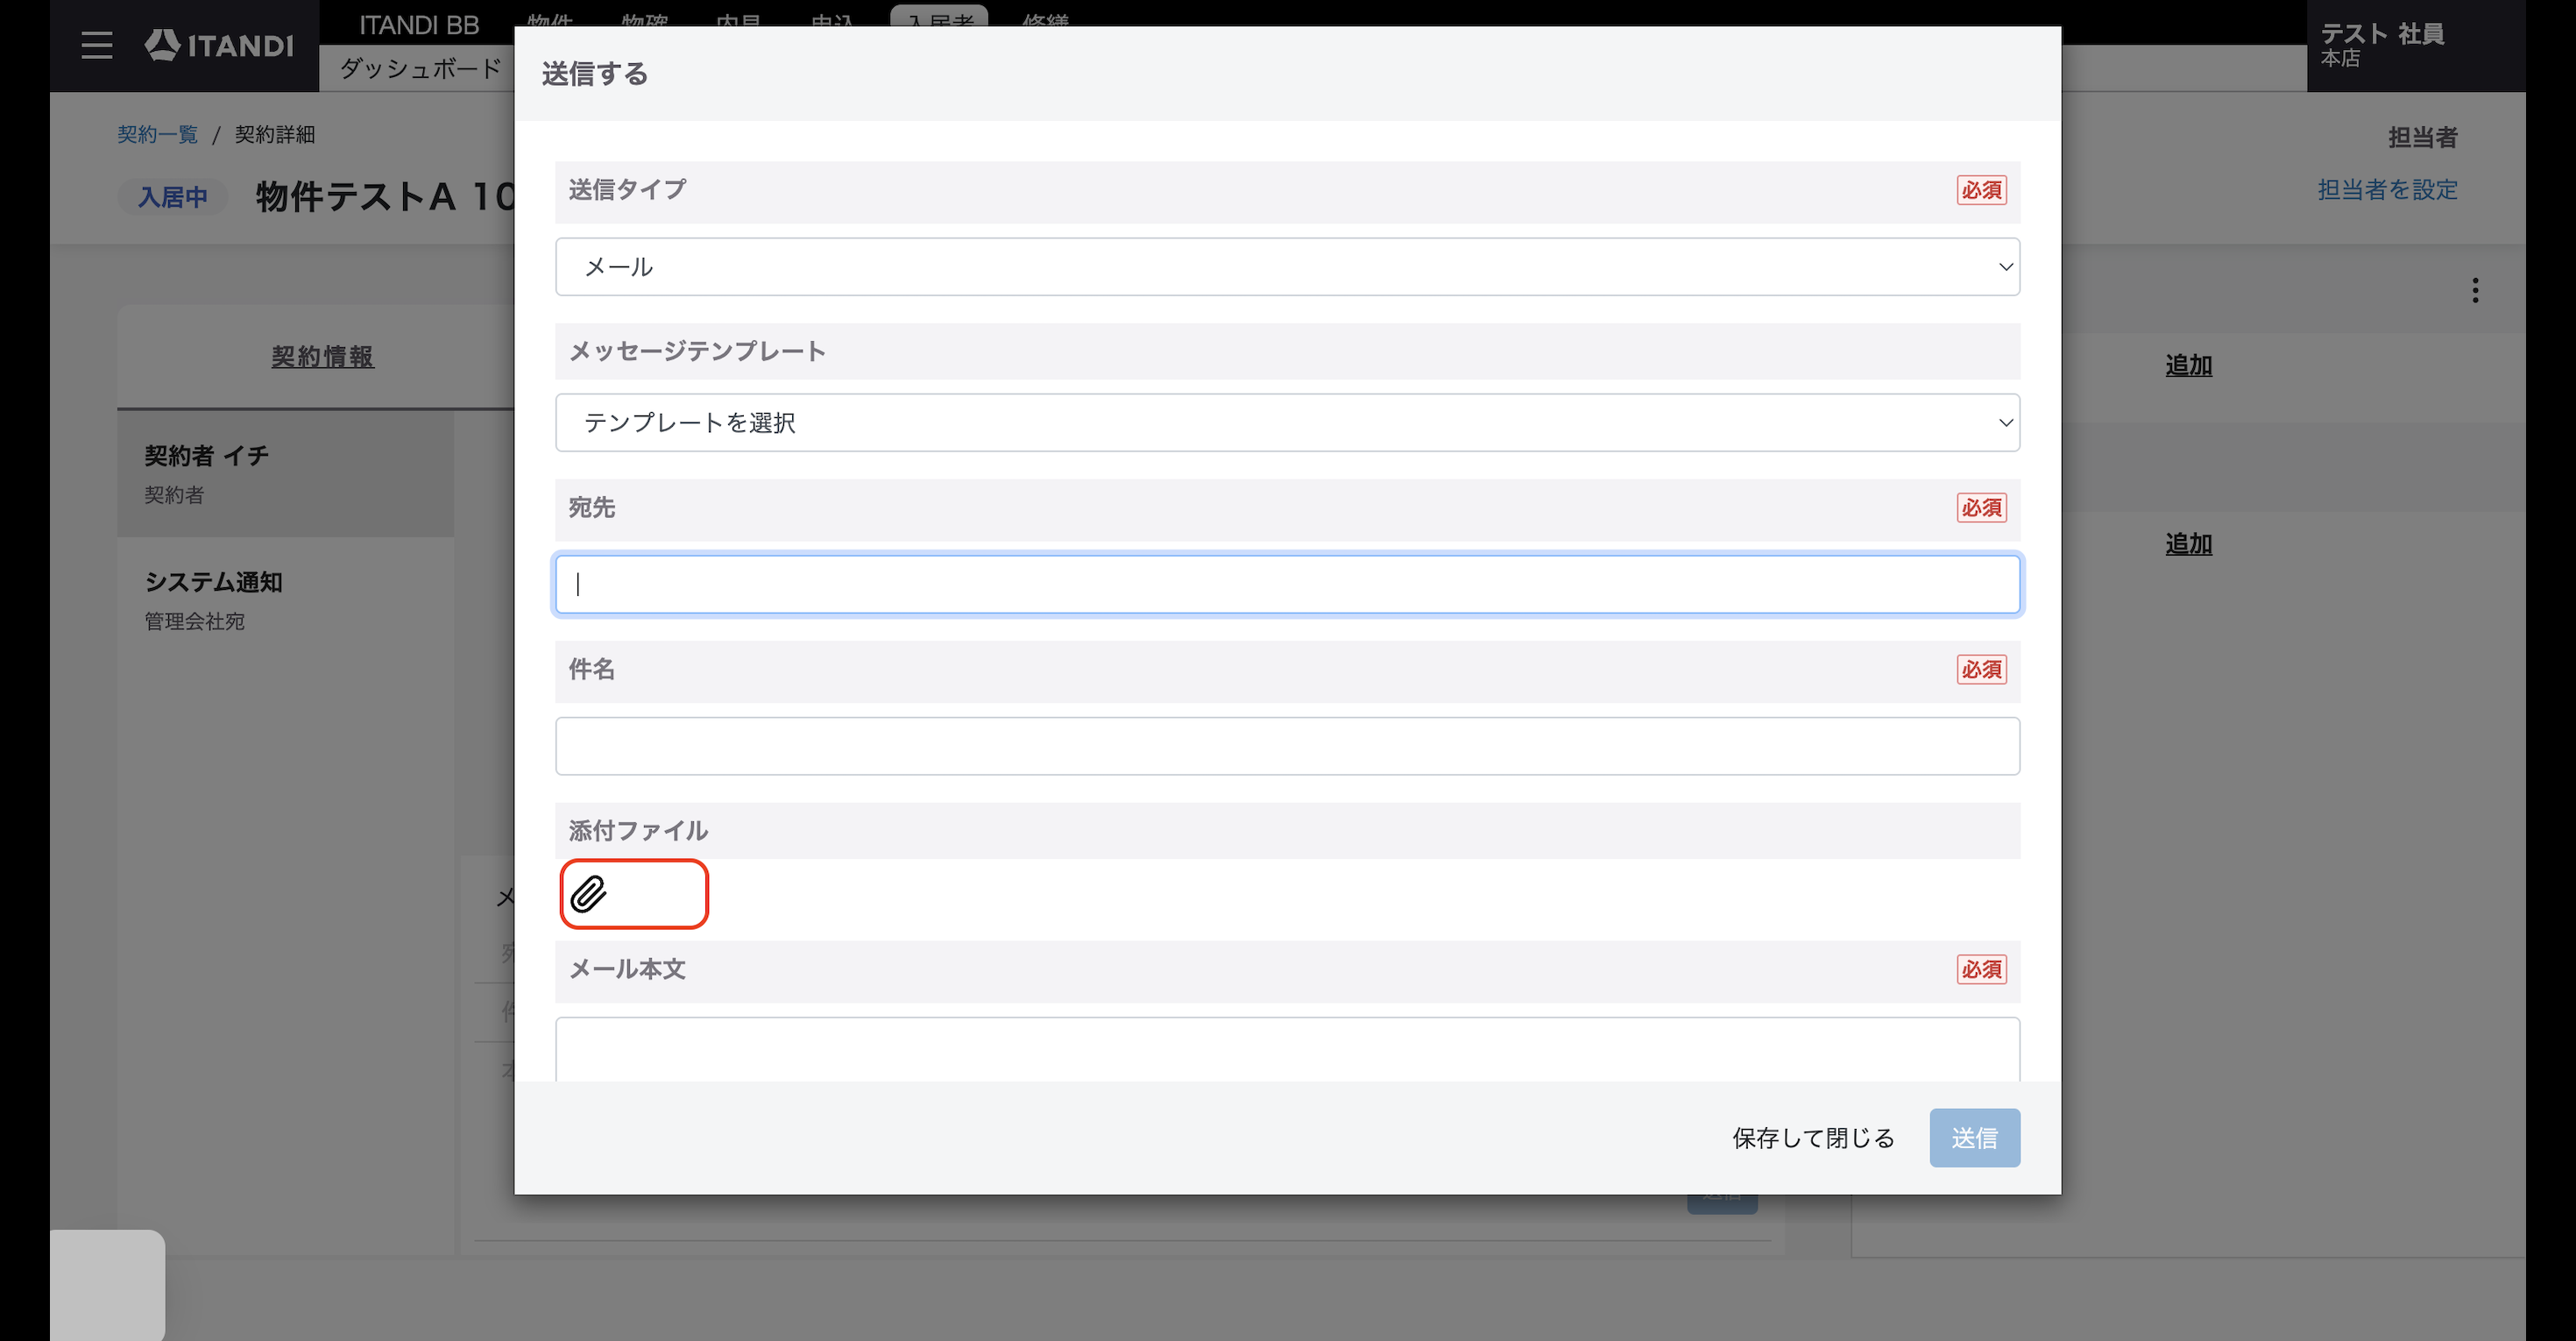Select the ダッシュボード menu item

point(421,68)
